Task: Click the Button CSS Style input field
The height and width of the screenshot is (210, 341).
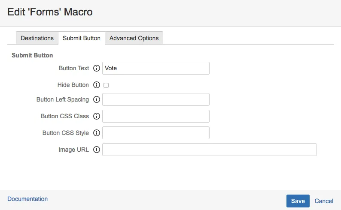Action: 156,133
